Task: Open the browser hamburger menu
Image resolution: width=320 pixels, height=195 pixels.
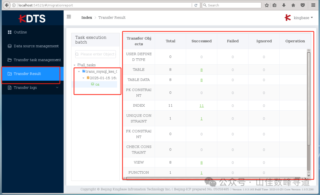Action: (x=313, y=5)
